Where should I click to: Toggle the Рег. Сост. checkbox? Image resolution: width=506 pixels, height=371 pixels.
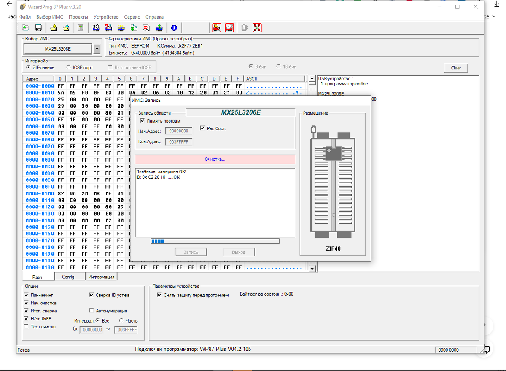tap(203, 128)
